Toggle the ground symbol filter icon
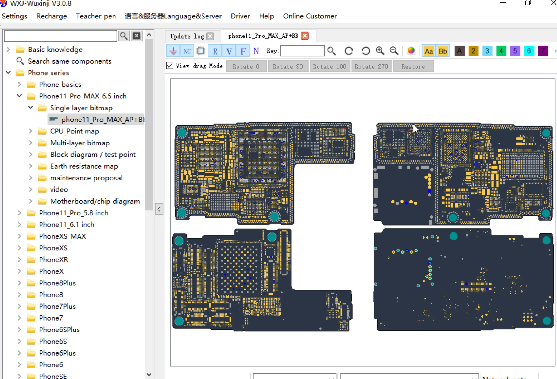Viewport: 557px width, 379px height. click(173, 51)
